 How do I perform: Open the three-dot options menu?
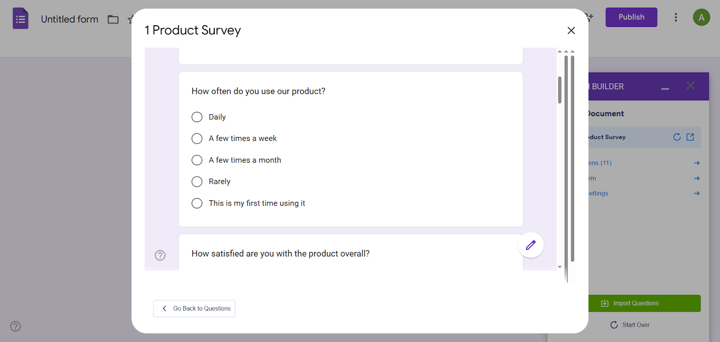click(x=676, y=17)
